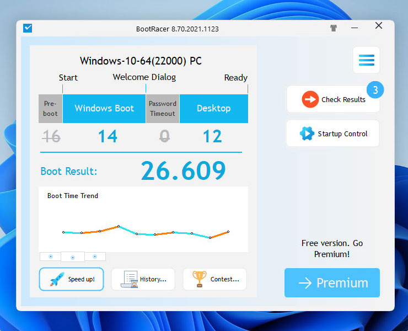
Task: Click the Start label
Action: click(68, 78)
